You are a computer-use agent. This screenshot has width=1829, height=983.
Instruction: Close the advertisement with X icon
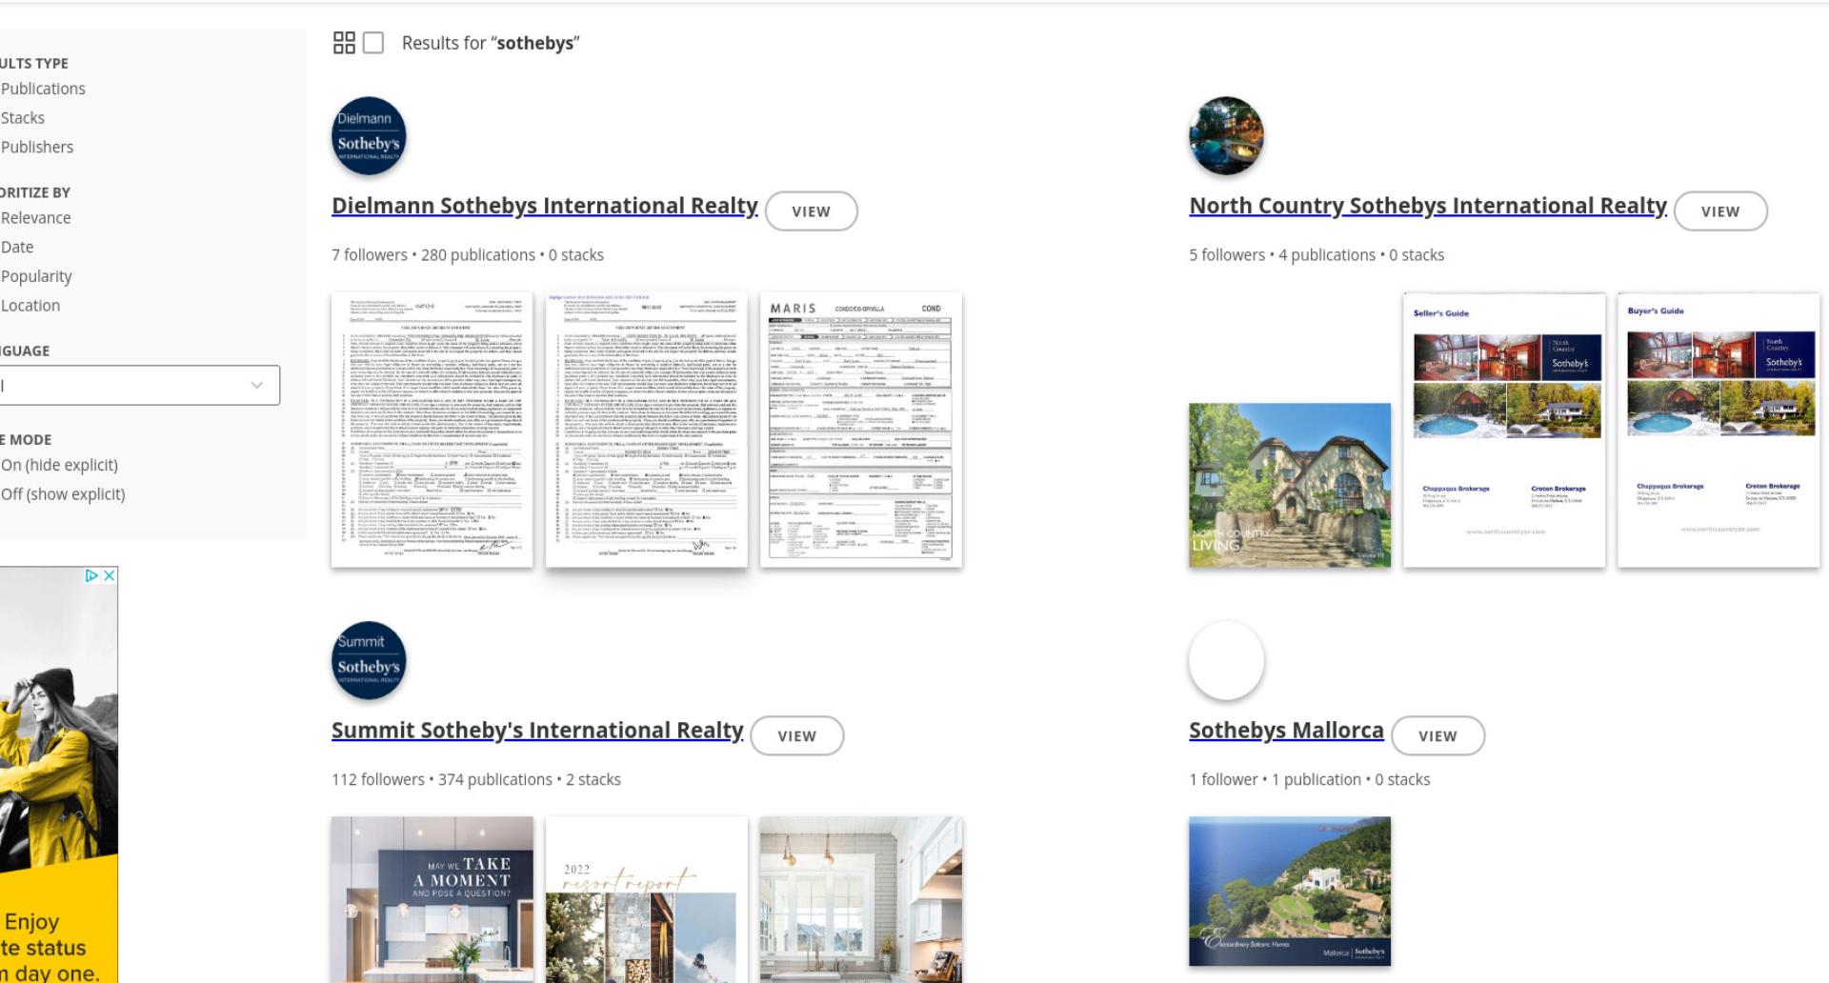(110, 575)
